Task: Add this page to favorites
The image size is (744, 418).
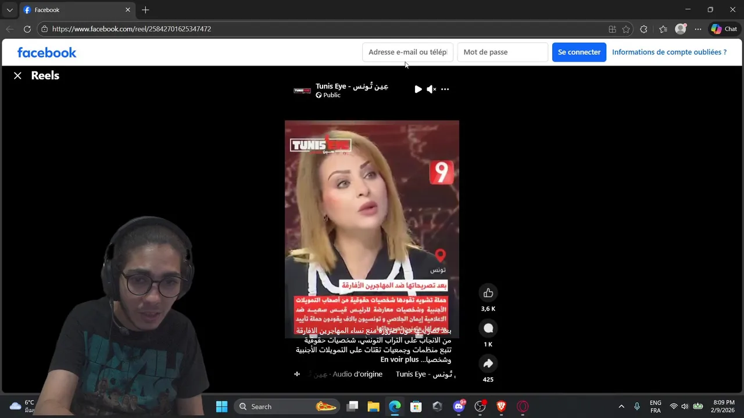Action: [626, 29]
